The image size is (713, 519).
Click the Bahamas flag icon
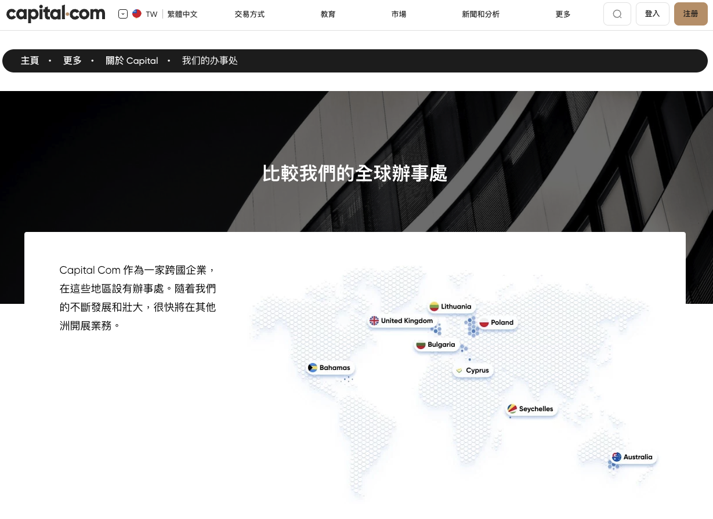(x=313, y=368)
